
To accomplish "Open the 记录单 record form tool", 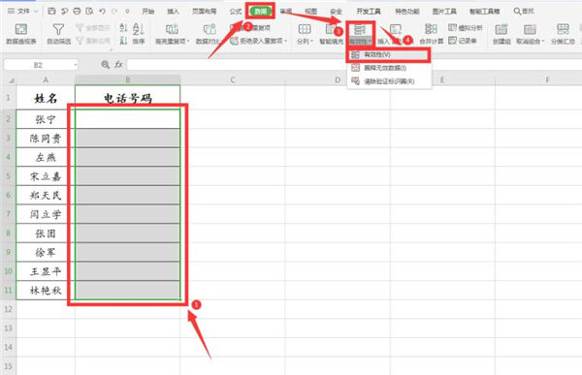I will pyautogui.click(x=463, y=41).
